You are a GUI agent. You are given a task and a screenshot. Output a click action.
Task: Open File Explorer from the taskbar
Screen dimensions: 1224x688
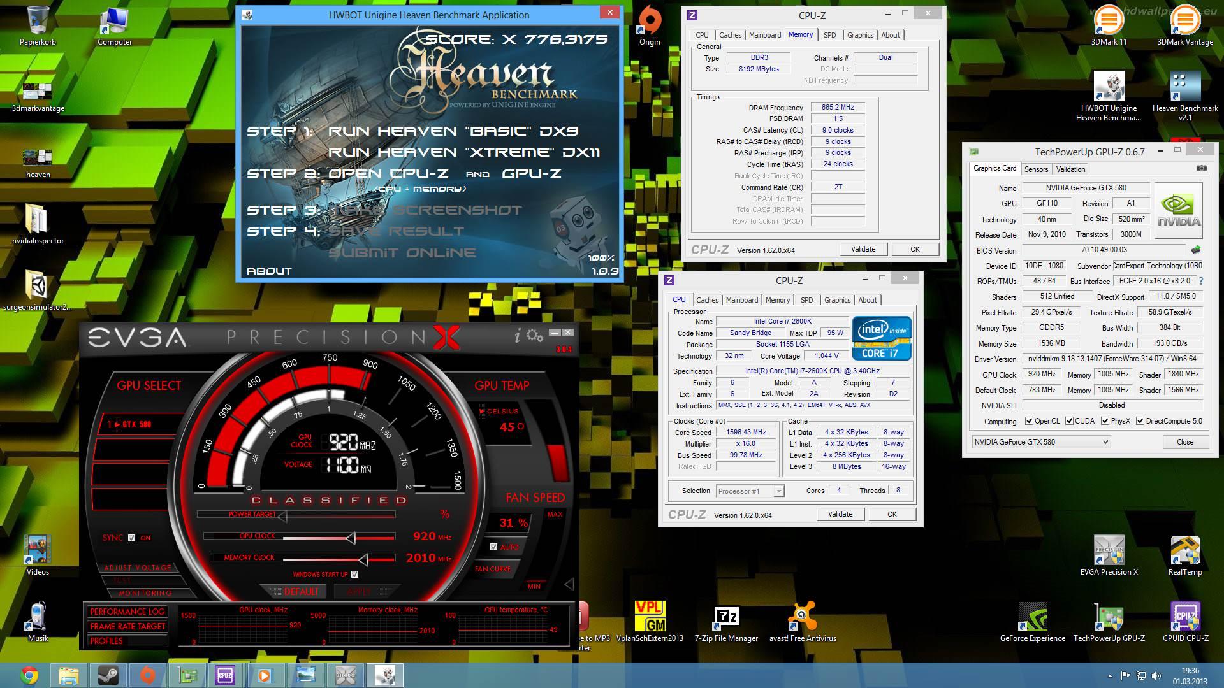click(68, 675)
